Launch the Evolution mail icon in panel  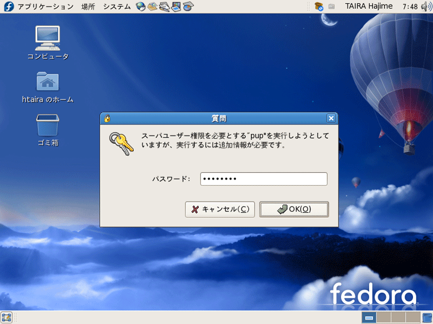click(x=153, y=7)
